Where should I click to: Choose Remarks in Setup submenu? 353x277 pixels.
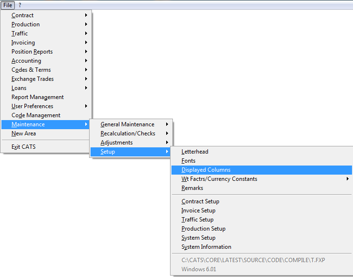[262, 188]
